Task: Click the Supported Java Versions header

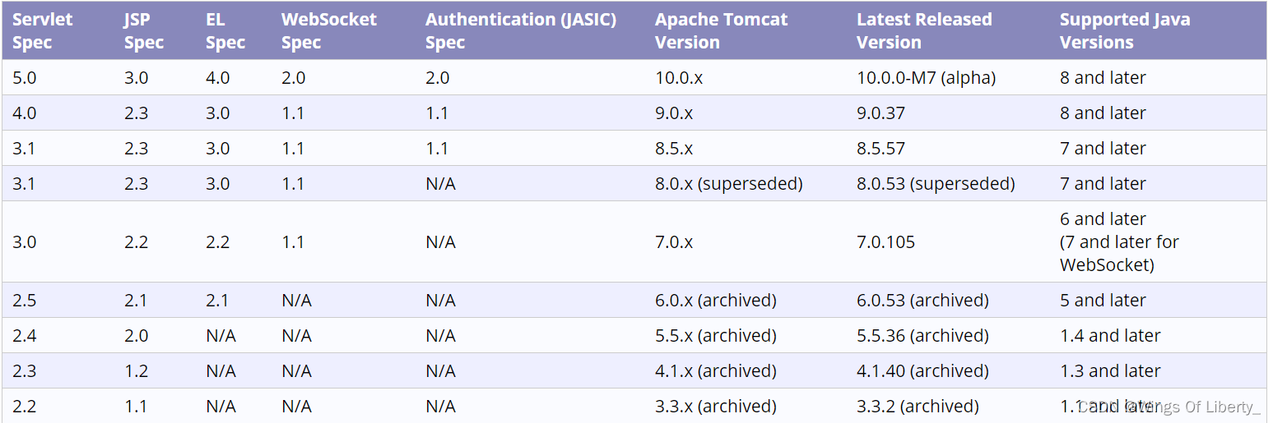Action: [1125, 31]
